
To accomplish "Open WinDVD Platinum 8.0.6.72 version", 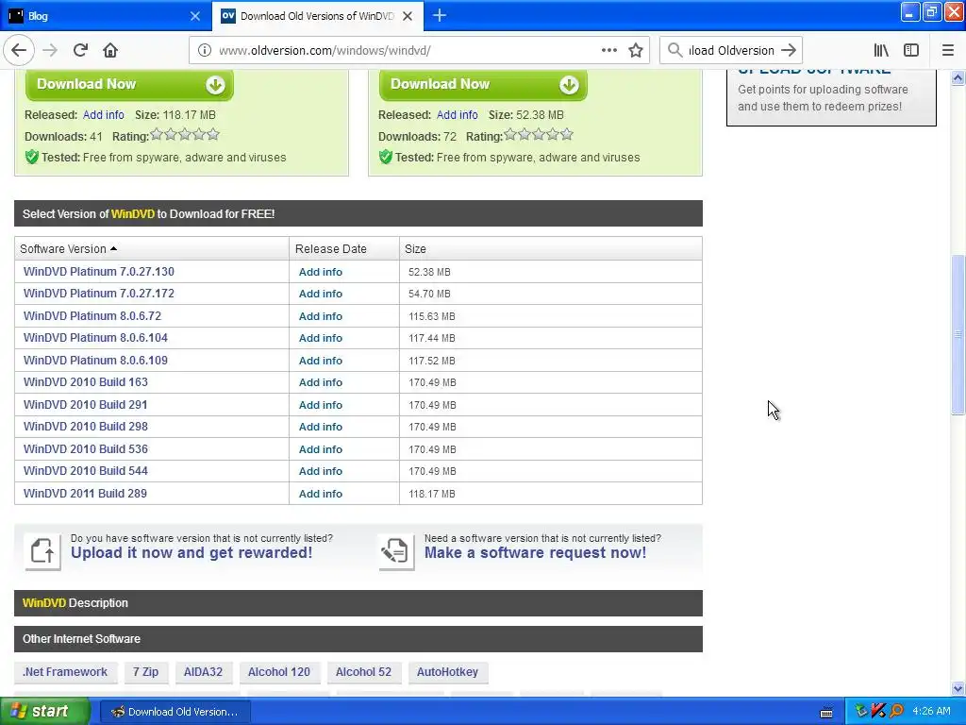I will [92, 315].
